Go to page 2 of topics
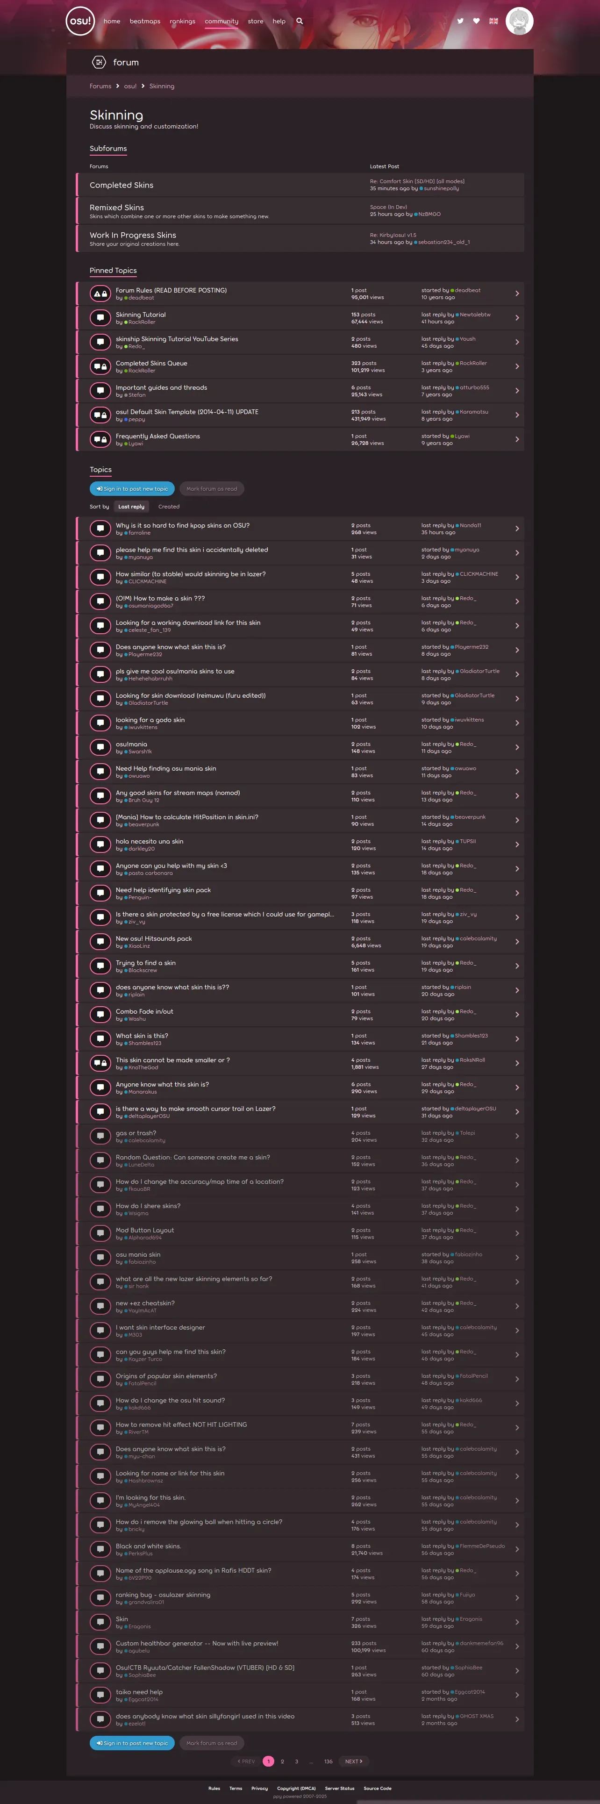Image resolution: width=600 pixels, height=1804 pixels. [282, 1761]
